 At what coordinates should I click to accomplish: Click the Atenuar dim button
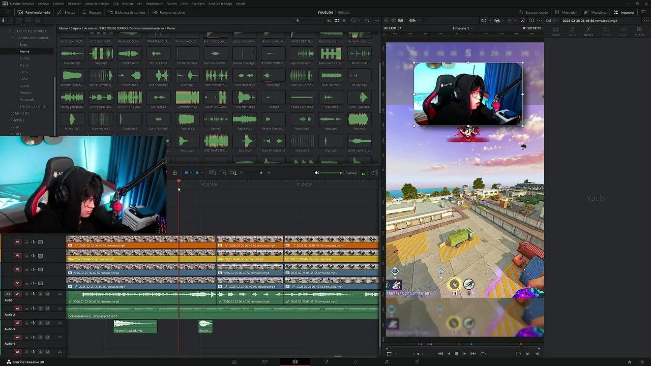click(351, 173)
